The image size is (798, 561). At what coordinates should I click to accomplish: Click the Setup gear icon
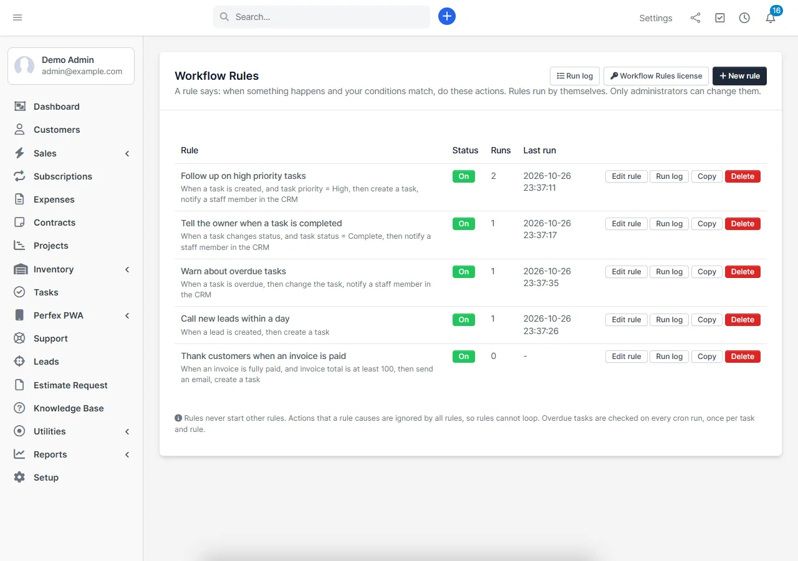pyautogui.click(x=20, y=477)
